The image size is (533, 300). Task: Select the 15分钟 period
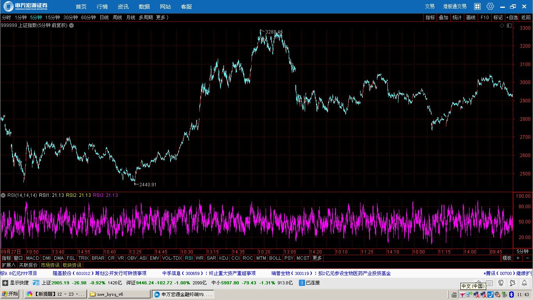(x=52, y=18)
